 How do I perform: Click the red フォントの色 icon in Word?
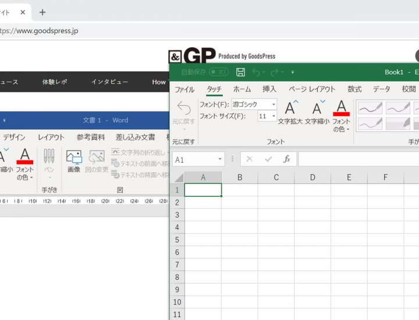[25, 156]
